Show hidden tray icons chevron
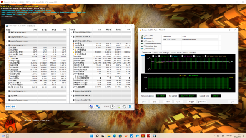Screen dimensions: 246x138 pos(214,136)
